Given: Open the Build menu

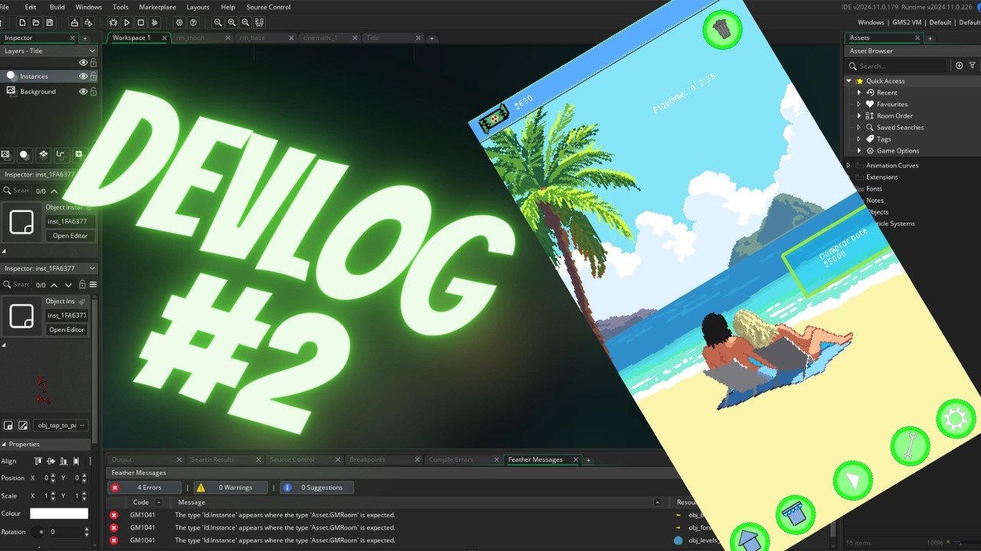Looking at the screenshot, I should tap(57, 7).
